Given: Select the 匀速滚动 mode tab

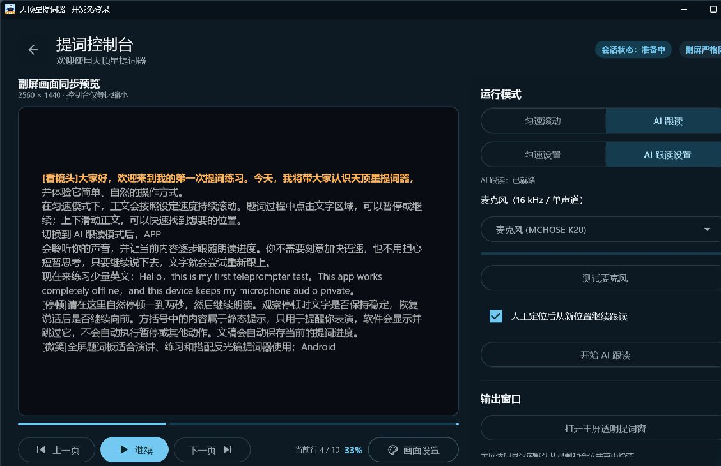Looking at the screenshot, I should (543, 121).
